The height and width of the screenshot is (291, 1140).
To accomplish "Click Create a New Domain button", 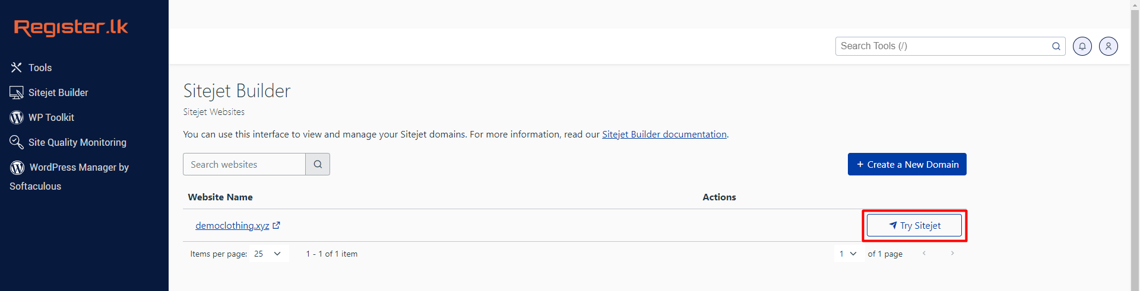I will [907, 164].
